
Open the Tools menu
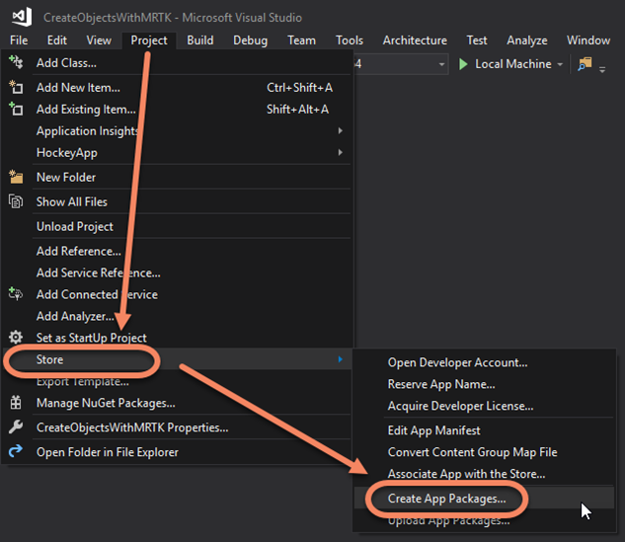point(350,40)
